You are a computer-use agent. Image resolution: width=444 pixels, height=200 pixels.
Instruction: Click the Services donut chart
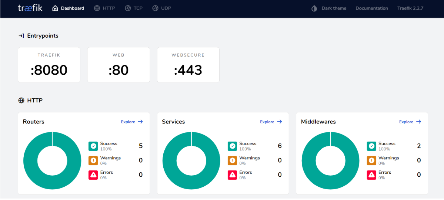coord(191,160)
